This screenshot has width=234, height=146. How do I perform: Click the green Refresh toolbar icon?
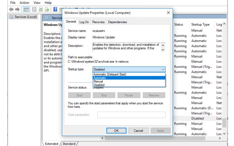coord(41,10)
